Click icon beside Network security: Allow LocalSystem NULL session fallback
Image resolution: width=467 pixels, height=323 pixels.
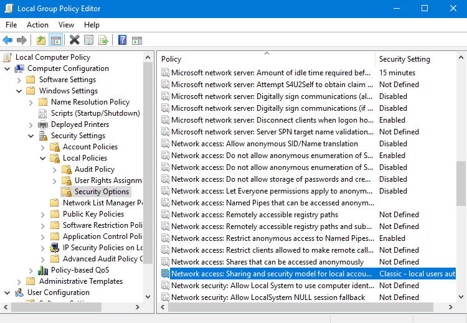pos(165,297)
